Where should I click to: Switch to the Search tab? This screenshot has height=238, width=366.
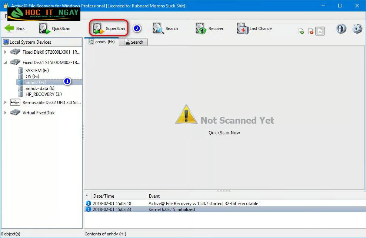134,42
